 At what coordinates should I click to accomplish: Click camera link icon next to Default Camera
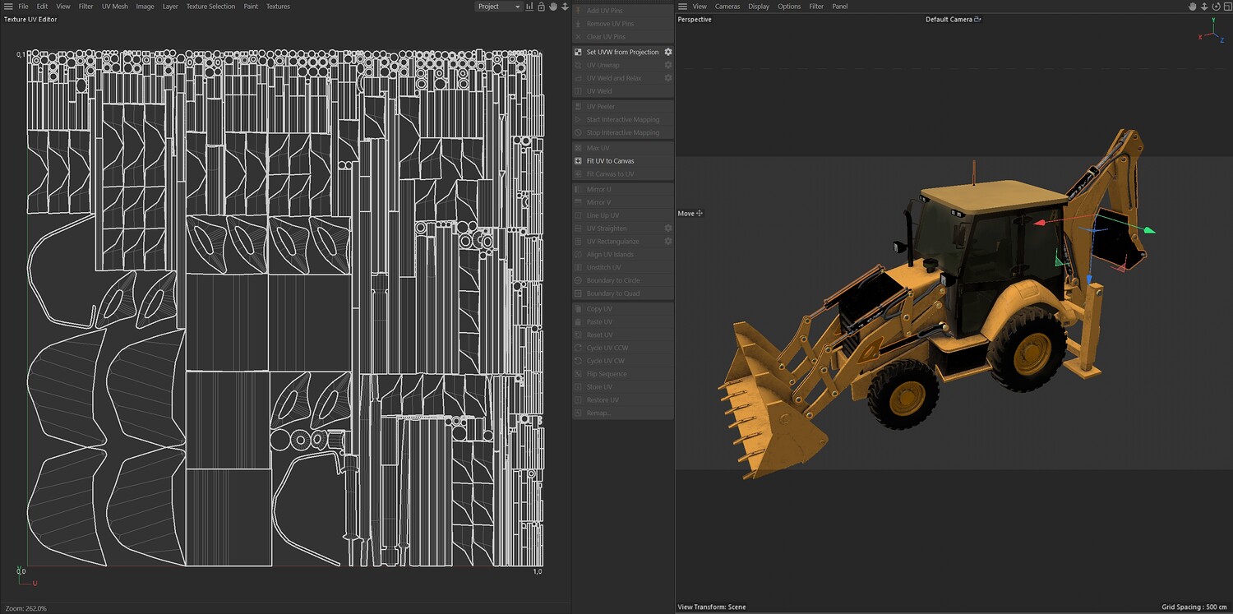(977, 20)
